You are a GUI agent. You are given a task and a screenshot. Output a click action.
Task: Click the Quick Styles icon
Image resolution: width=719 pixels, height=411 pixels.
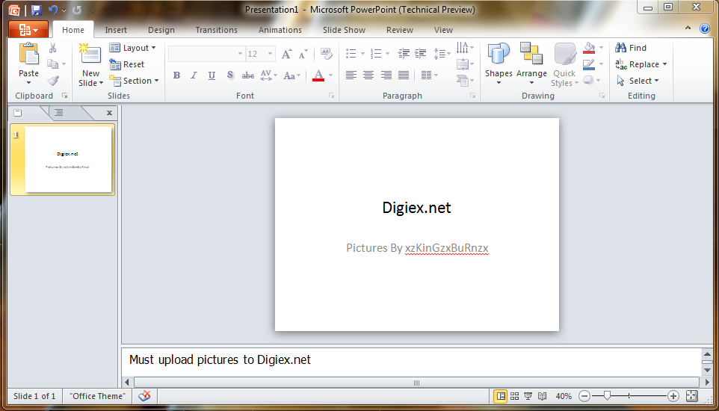pyautogui.click(x=564, y=54)
